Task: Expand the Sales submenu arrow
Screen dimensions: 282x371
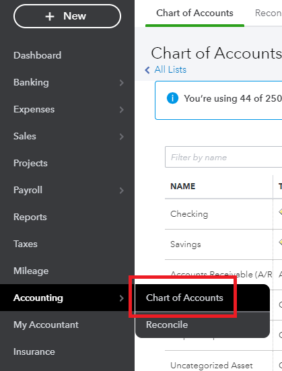Action: tap(121, 137)
